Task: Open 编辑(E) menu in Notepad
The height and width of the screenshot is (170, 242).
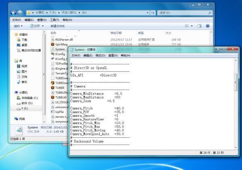Action: point(88,56)
